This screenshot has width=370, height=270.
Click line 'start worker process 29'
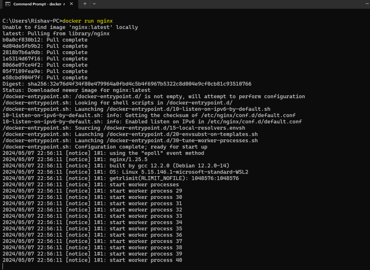tap(92, 191)
